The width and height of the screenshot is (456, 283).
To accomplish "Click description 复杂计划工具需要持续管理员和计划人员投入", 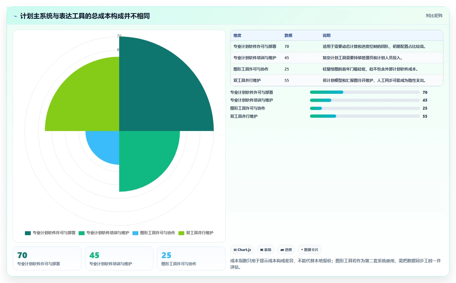I will 362,58.
